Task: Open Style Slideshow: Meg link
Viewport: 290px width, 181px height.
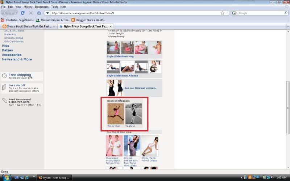Action: [x=120, y=56]
